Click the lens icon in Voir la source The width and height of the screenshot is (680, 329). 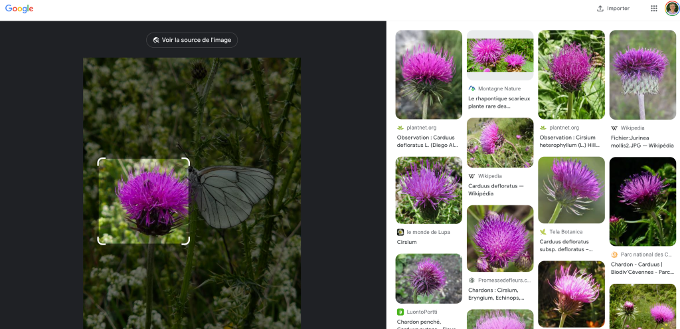click(x=156, y=40)
